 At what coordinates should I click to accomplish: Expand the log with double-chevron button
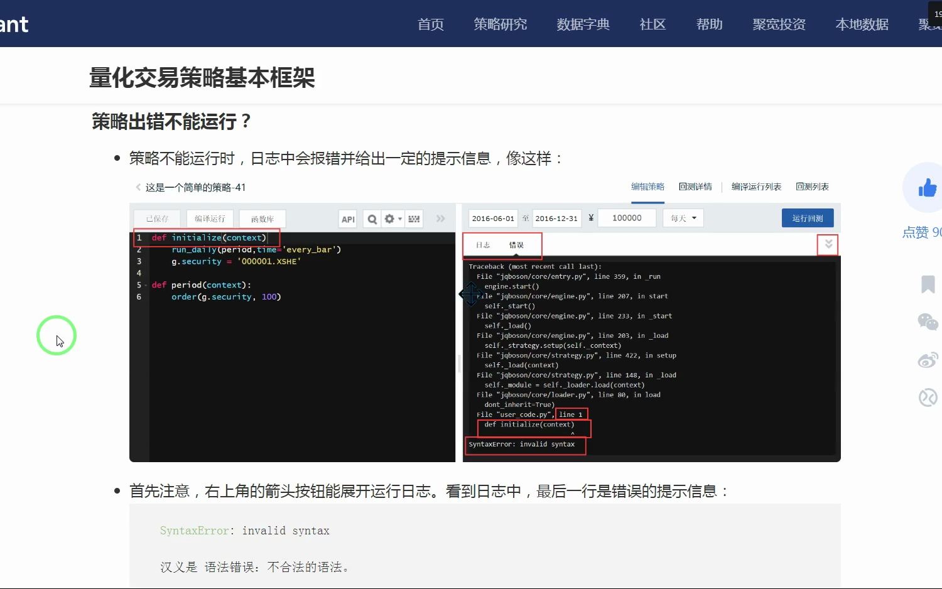828,244
